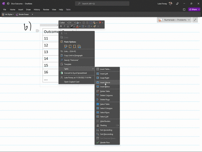Toggle Bold in the mini toolbar

[61, 26]
